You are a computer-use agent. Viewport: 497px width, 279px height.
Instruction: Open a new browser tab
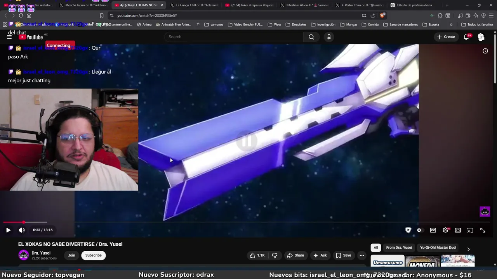[447, 5]
